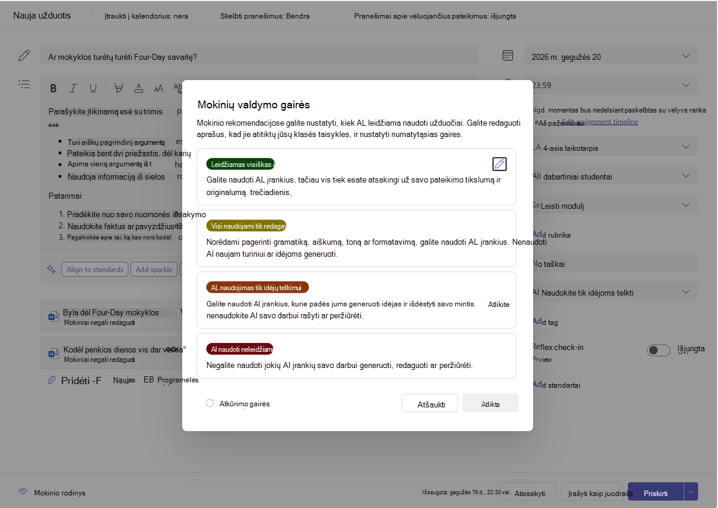718x508 pixels.
Task: Apply Italic formatting in the editor toolbar
Action: [x=73, y=88]
